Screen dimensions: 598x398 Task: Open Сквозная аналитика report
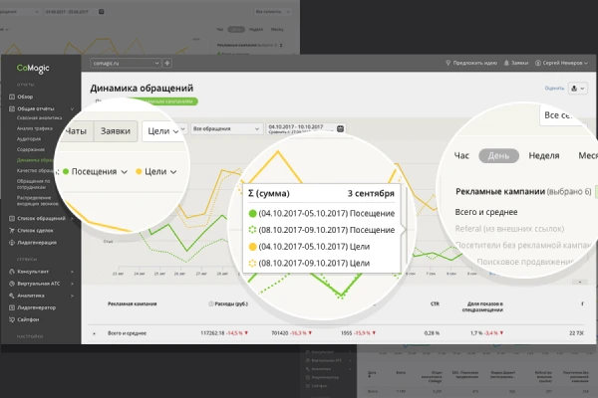[39, 118]
